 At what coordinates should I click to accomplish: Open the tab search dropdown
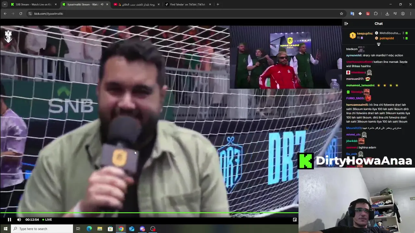5,5
